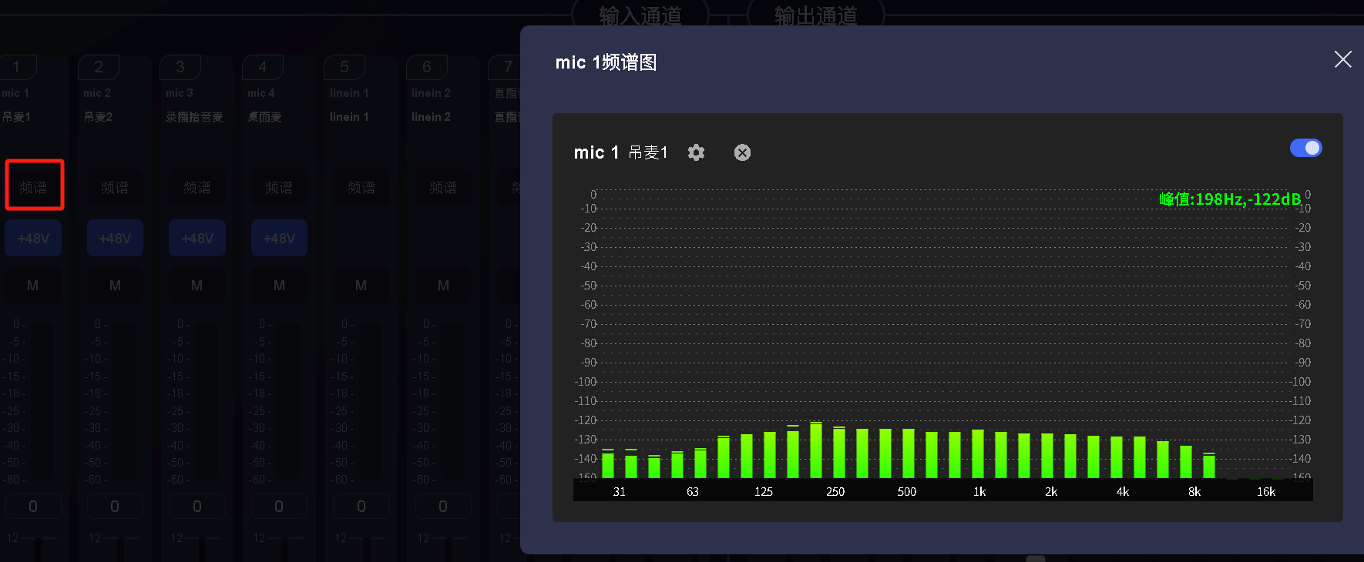Switch to the output channels tab
Image resolution: width=1364 pixels, height=562 pixels.
click(x=815, y=15)
